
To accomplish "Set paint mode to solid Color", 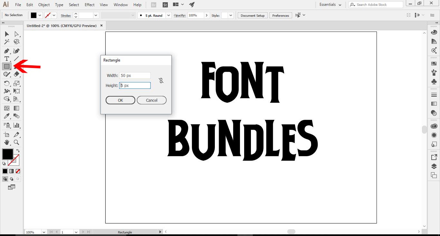I will click(5, 171).
